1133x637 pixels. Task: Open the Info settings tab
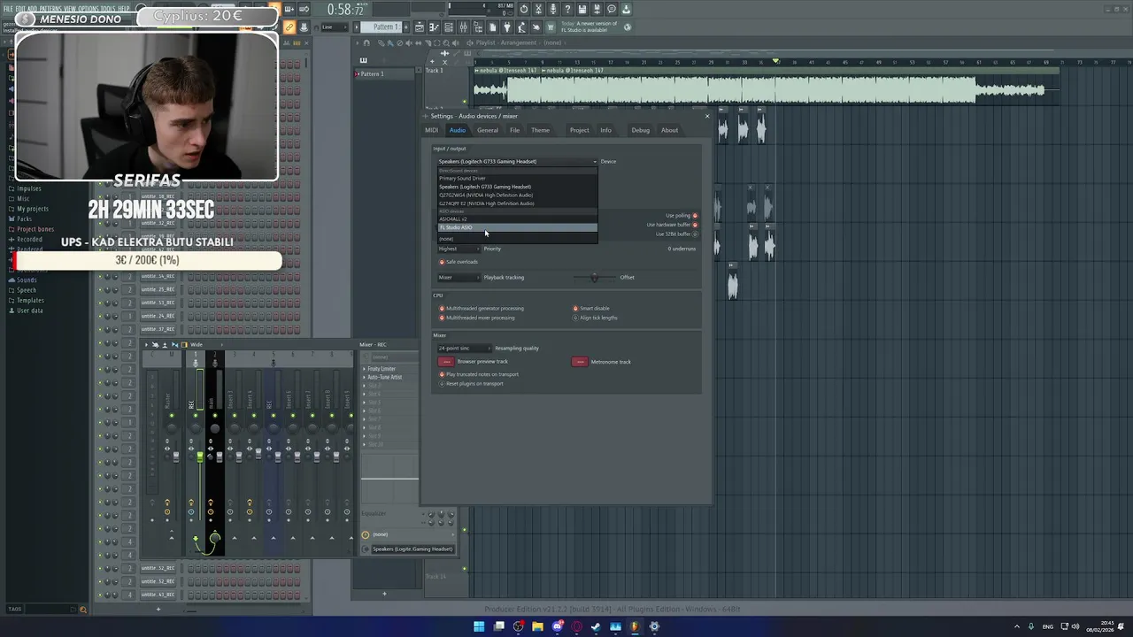point(605,130)
